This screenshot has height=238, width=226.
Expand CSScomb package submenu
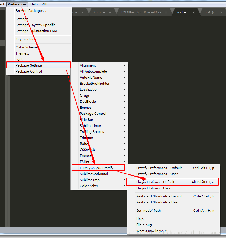click(x=99, y=150)
